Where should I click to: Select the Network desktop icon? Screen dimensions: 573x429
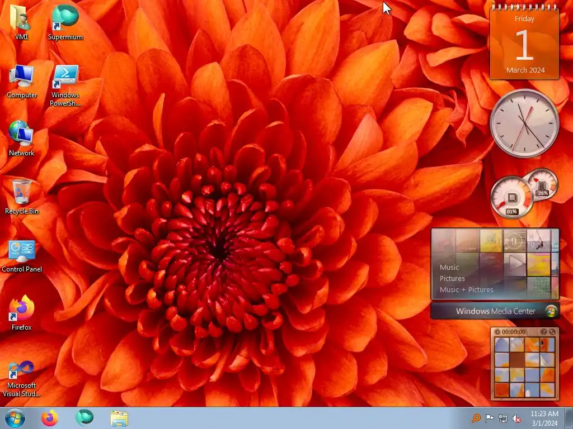coord(21,139)
